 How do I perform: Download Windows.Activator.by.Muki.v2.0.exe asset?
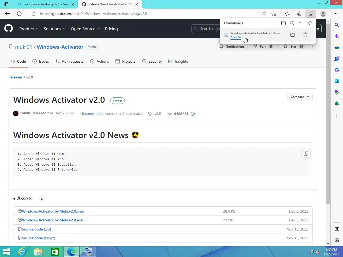click(x=52, y=220)
